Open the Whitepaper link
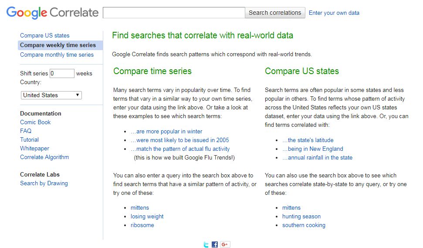The height and width of the screenshot is (248, 423). pos(35,148)
